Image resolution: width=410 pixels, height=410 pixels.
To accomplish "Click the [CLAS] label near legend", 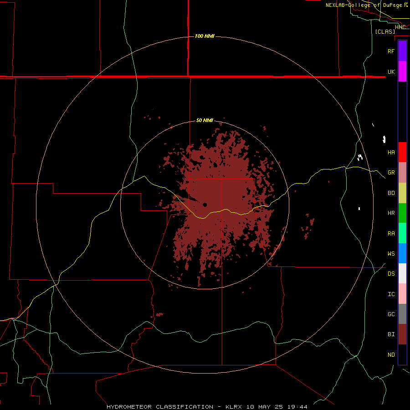I will [385, 31].
